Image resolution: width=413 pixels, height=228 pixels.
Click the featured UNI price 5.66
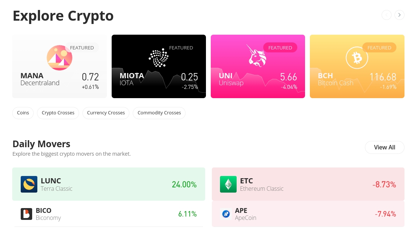click(x=288, y=77)
